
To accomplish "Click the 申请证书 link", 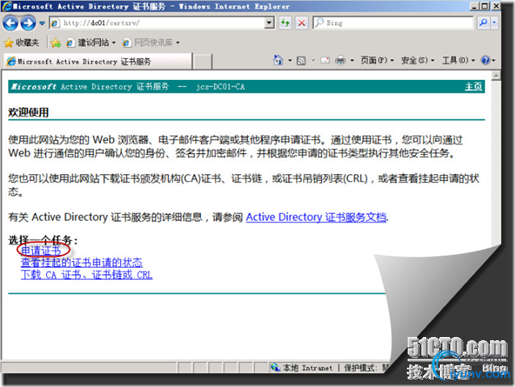I will (40, 251).
